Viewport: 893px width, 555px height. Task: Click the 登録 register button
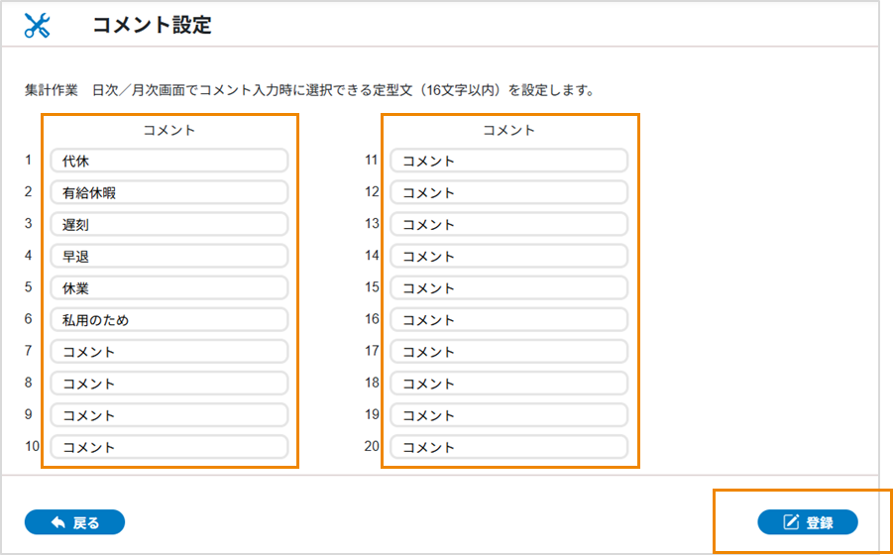click(807, 522)
